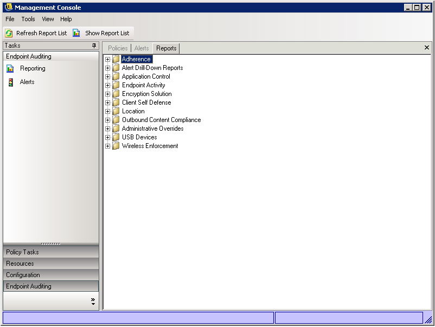Select the Location folder icon
This screenshot has width=435, height=327.
pyautogui.click(x=116, y=111)
